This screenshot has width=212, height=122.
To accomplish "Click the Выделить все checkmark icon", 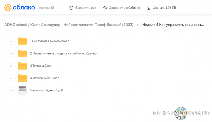I will point(71,8).
